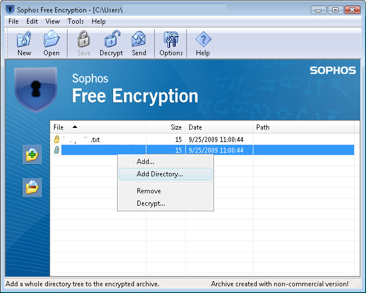366x293 pixels.
Task: Click the padlock icon of the .txt file row
Action: coord(56,139)
